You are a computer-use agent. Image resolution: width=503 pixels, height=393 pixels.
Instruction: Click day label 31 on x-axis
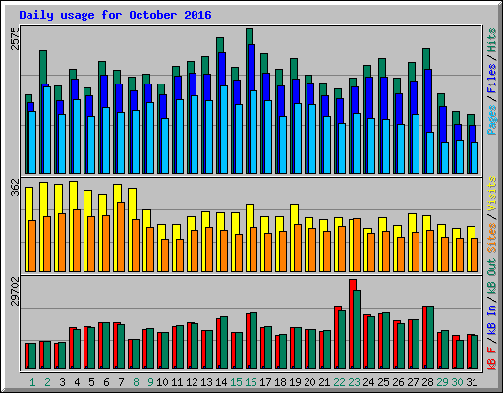click(472, 382)
